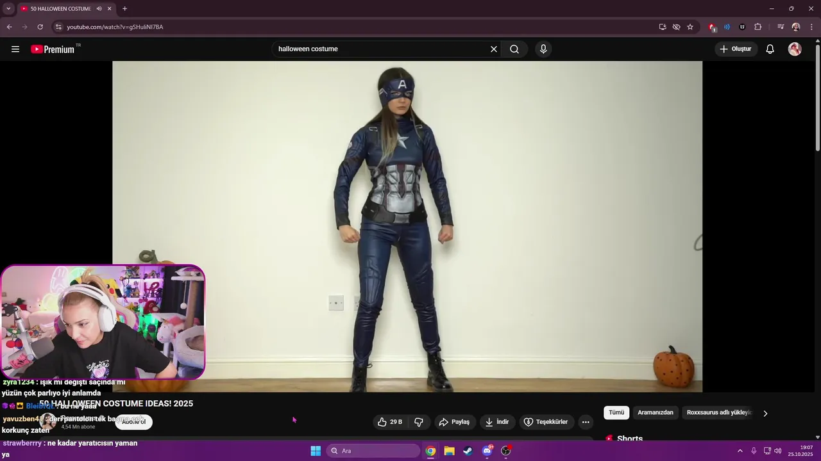Open the tab search dropdown
Image resolution: width=821 pixels, height=461 pixels.
pyautogui.click(x=8, y=9)
